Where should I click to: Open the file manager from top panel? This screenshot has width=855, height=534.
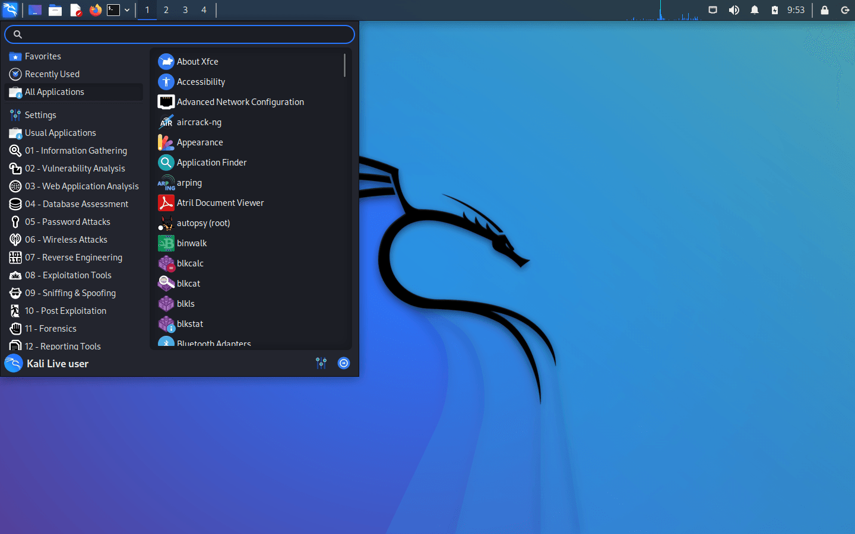55,10
